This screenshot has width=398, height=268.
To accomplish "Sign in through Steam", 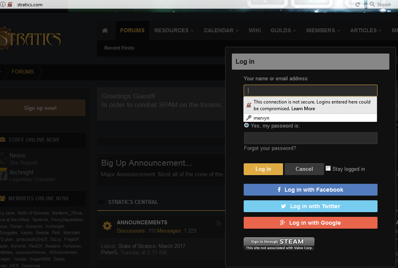I will (279, 244).
